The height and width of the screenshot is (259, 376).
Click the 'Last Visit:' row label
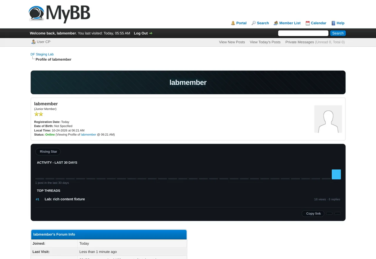pyautogui.click(x=41, y=252)
